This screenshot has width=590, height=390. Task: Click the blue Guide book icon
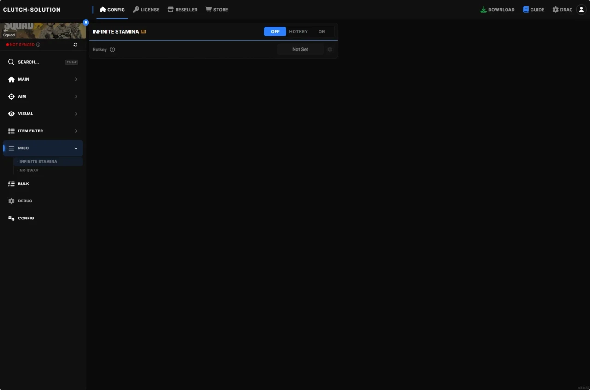pyautogui.click(x=526, y=10)
